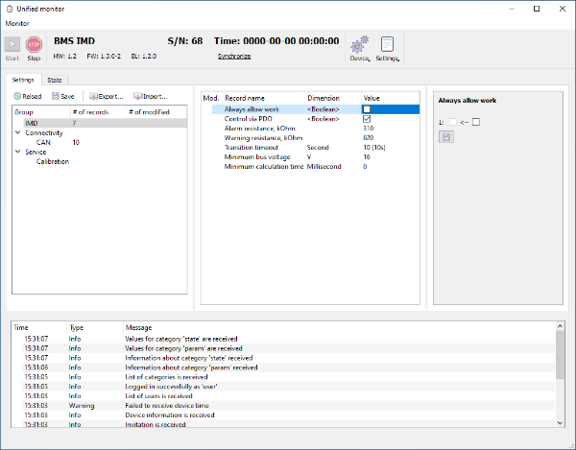Select the Settings tab

(23, 80)
